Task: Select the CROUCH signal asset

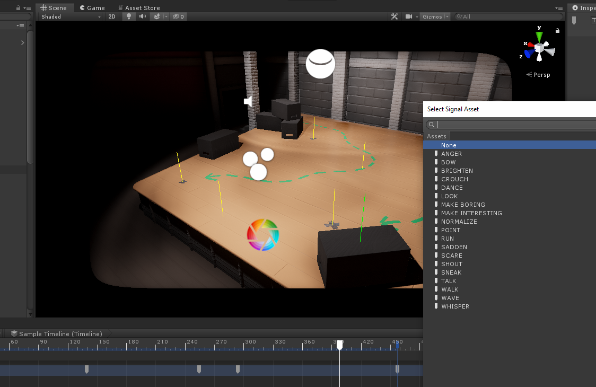Action: (510, 179)
